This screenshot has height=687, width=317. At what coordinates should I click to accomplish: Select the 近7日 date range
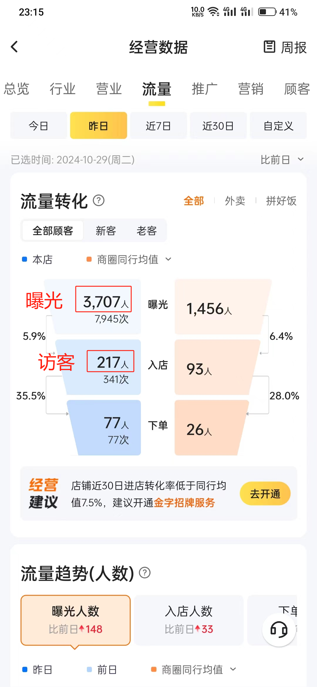click(x=158, y=126)
